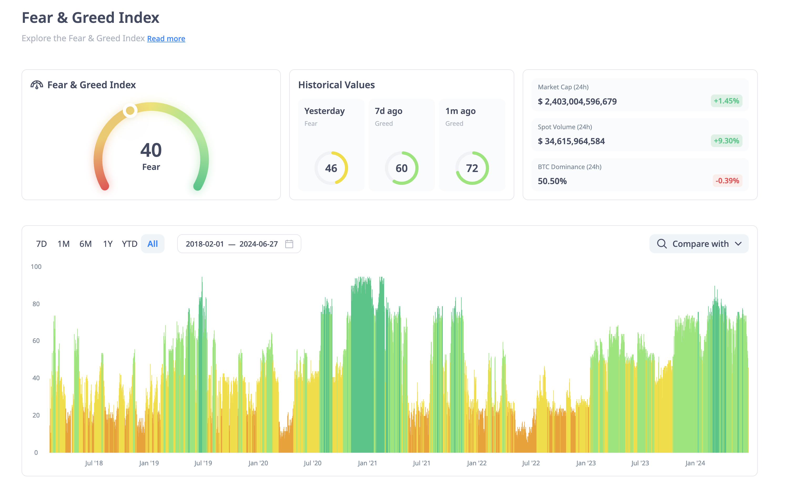Switch chart to YTD range
Screen dimensions: 794x490
[129, 244]
